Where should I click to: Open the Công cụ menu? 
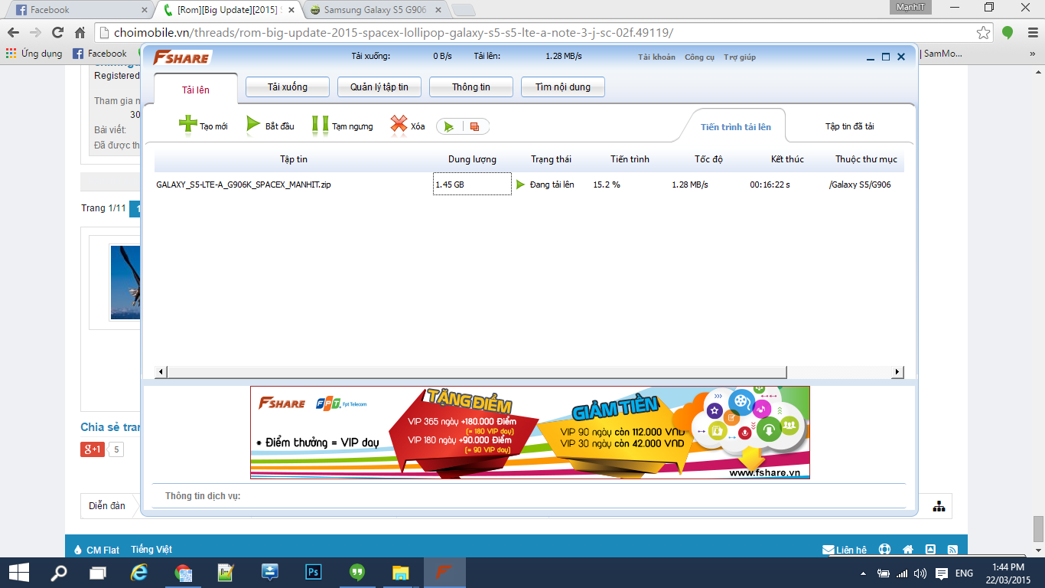pos(699,57)
